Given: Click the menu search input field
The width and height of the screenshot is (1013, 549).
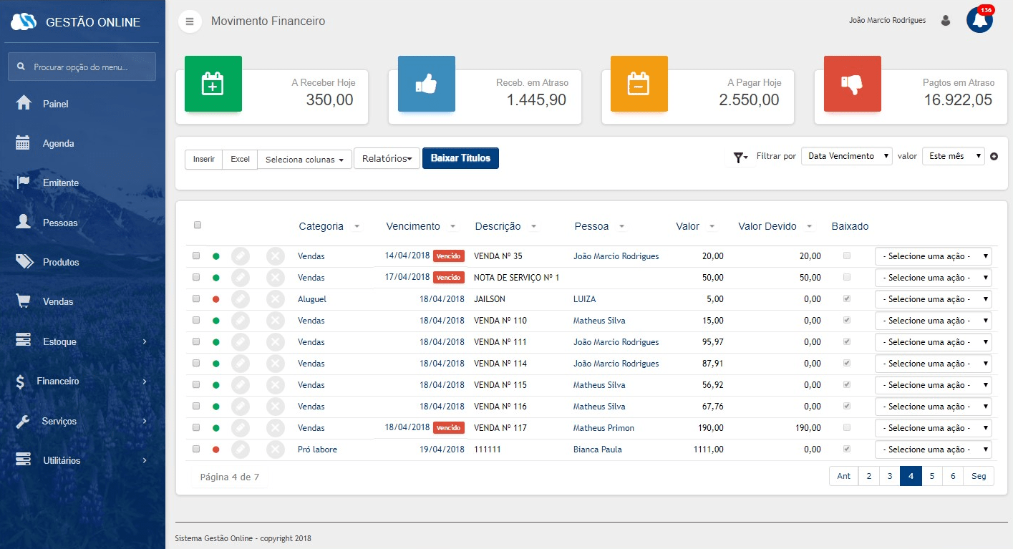Looking at the screenshot, I should [89, 67].
